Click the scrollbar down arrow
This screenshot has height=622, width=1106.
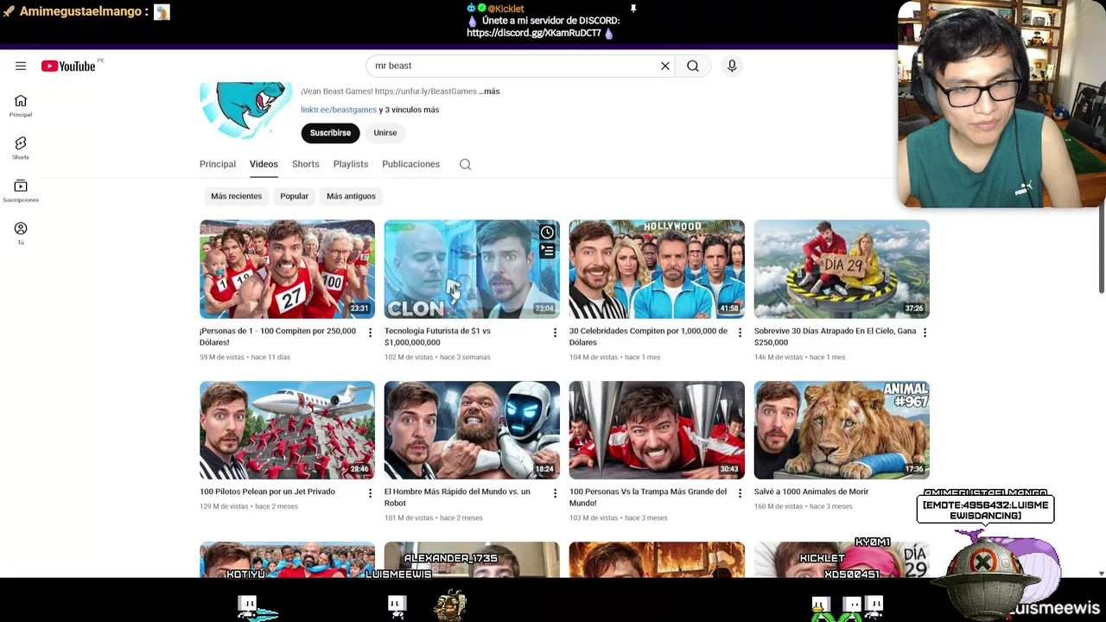1101,574
